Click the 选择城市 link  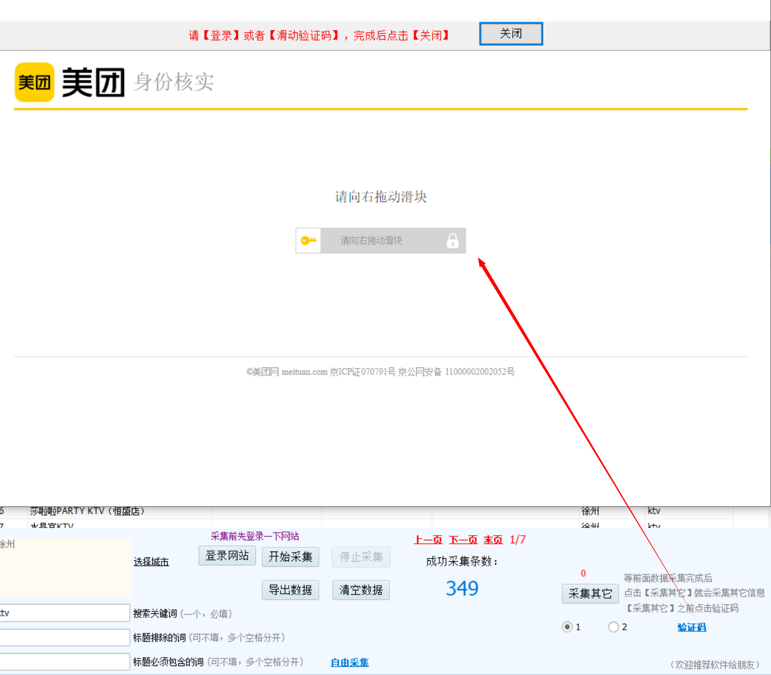click(x=151, y=562)
